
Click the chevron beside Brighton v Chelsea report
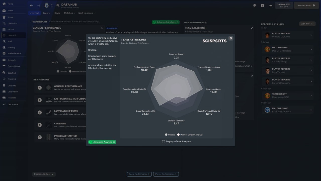click(x=311, y=110)
